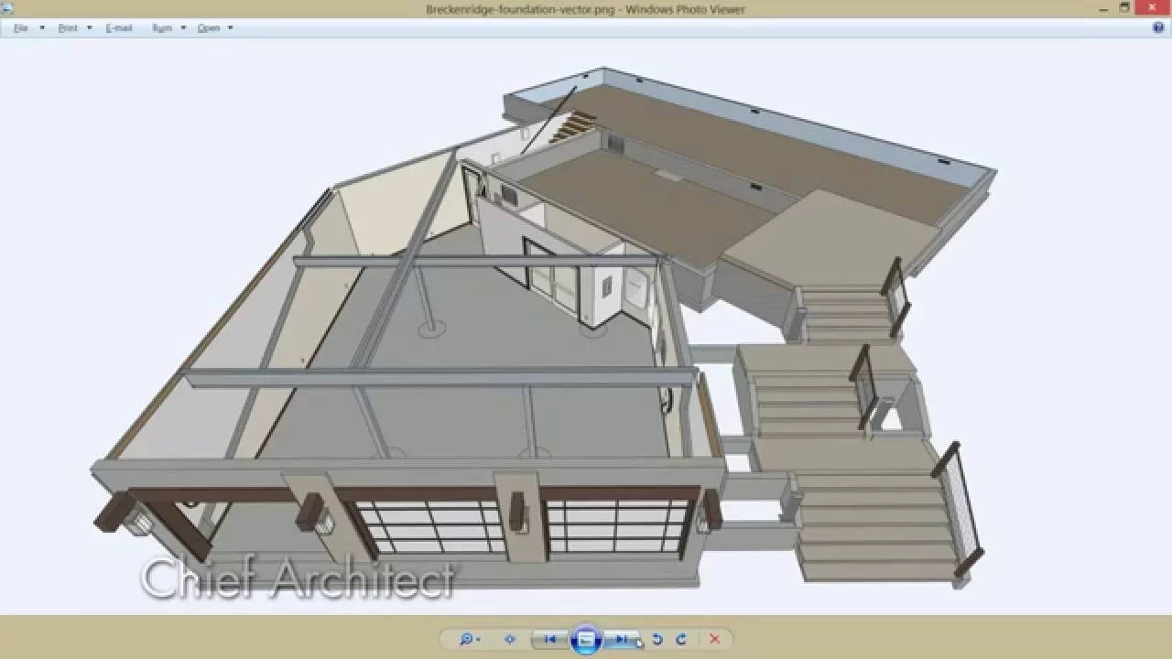
Task: Click the Actual Size fit button
Action: pyautogui.click(x=510, y=640)
